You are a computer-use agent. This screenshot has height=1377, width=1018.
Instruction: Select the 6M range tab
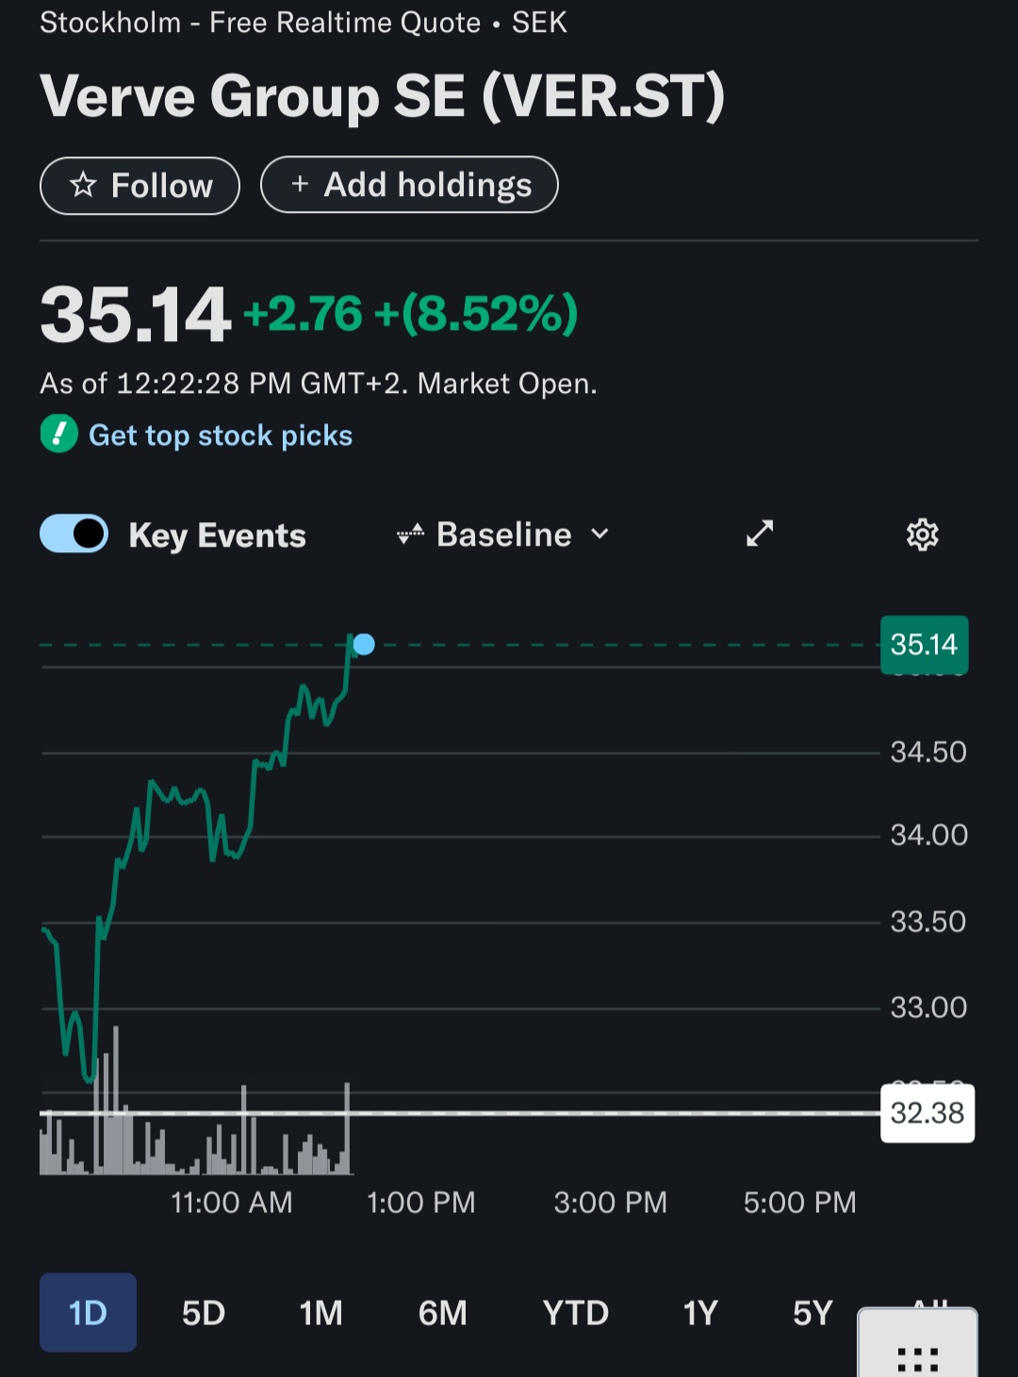click(x=442, y=1312)
